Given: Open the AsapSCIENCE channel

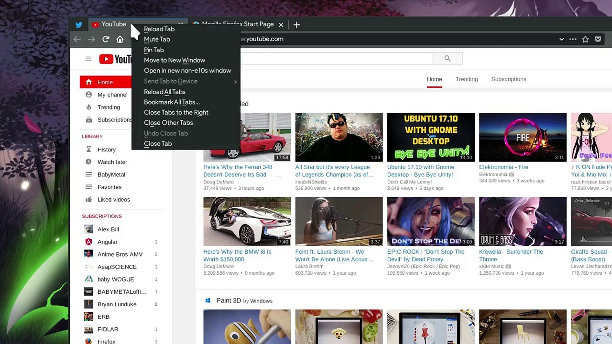Looking at the screenshot, I should [x=117, y=267].
